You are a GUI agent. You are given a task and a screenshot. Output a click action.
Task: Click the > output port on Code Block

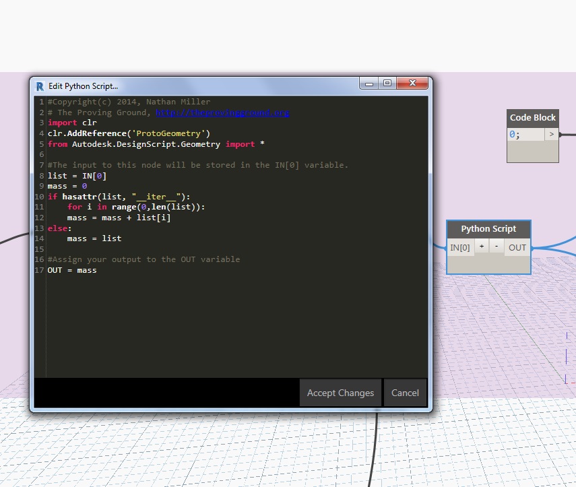[x=552, y=134]
